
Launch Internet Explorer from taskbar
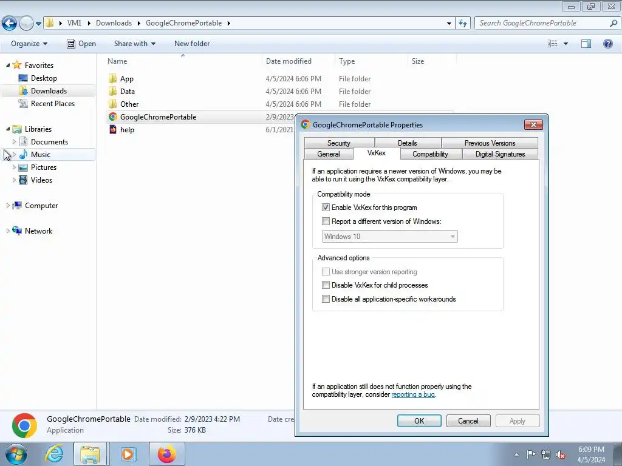click(54, 454)
